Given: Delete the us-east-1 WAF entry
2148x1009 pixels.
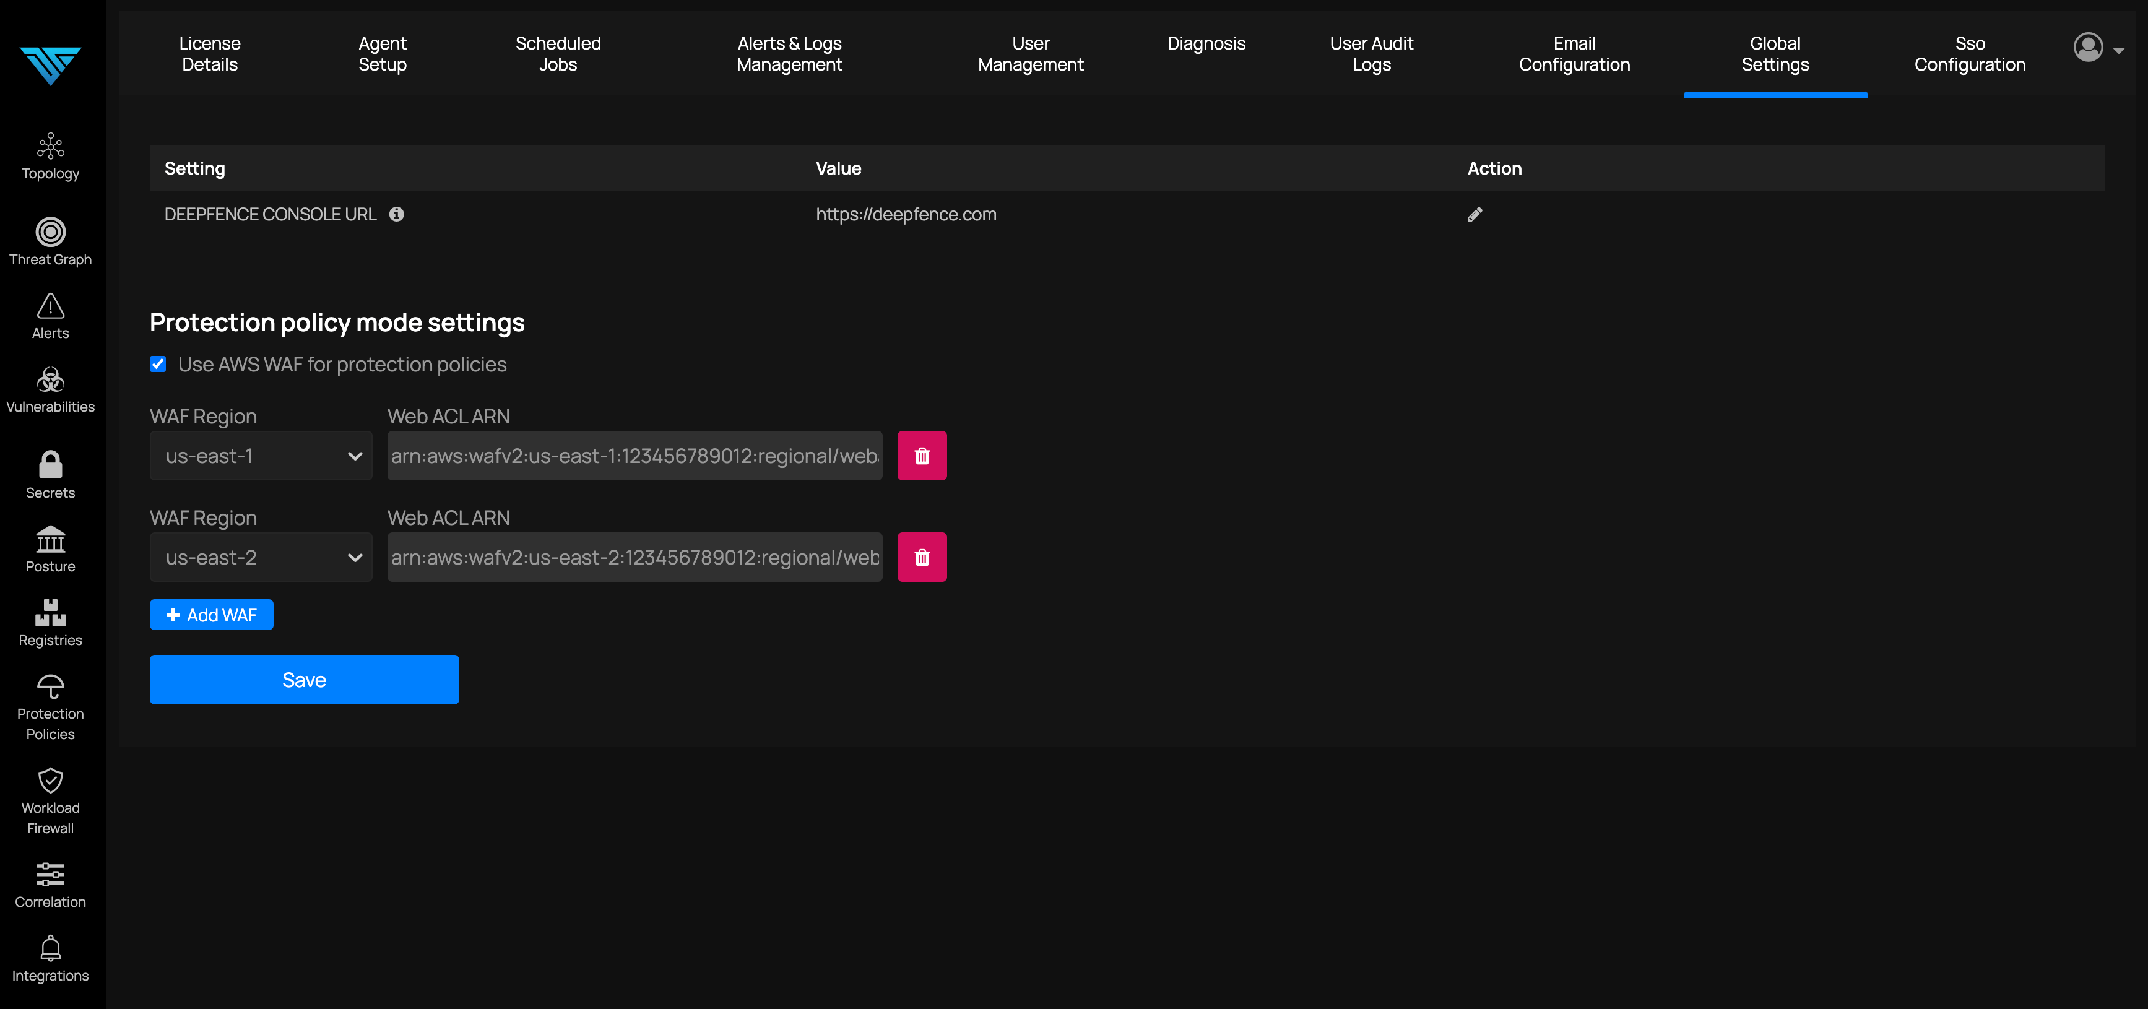Looking at the screenshot, I should coord(921,456).
